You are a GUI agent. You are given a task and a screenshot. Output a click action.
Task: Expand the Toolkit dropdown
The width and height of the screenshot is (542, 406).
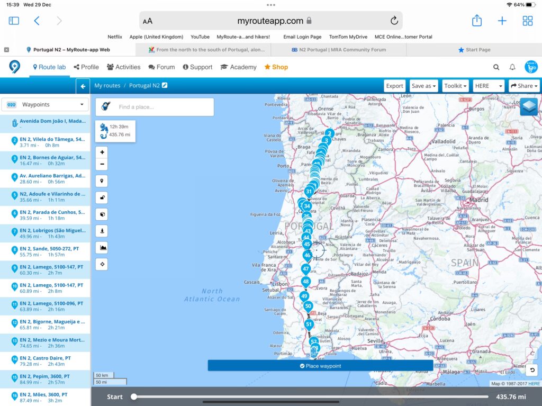pyautogui.click(x=455, y=86)
